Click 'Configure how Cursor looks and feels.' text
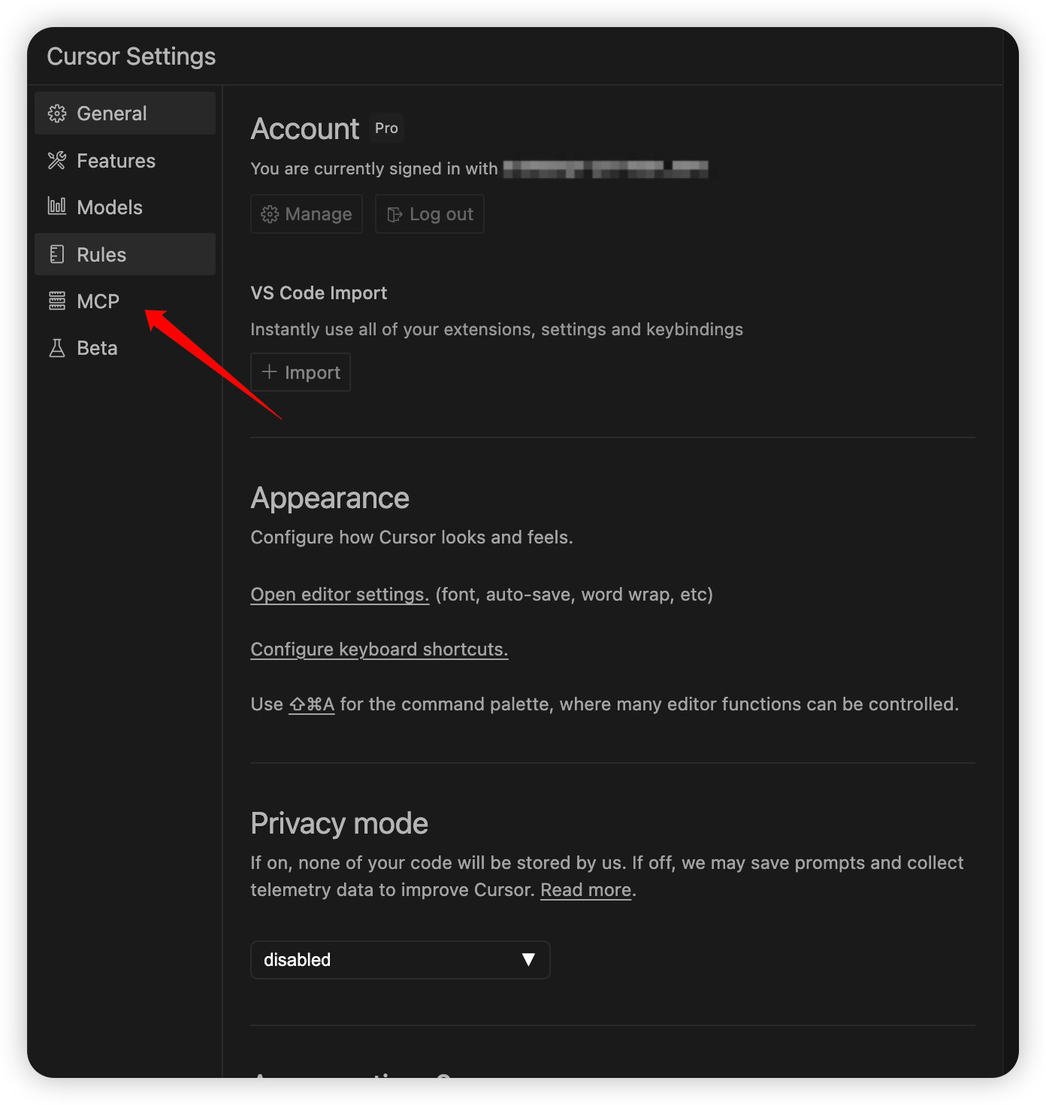Screen dimensions: 1046x1105 click(x=412, y=537)
